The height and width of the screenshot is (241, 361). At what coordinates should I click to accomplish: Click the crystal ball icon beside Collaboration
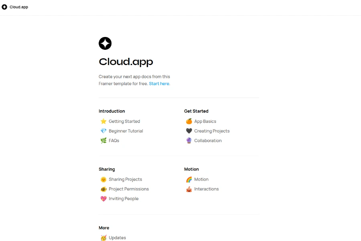tap(189, 141)
